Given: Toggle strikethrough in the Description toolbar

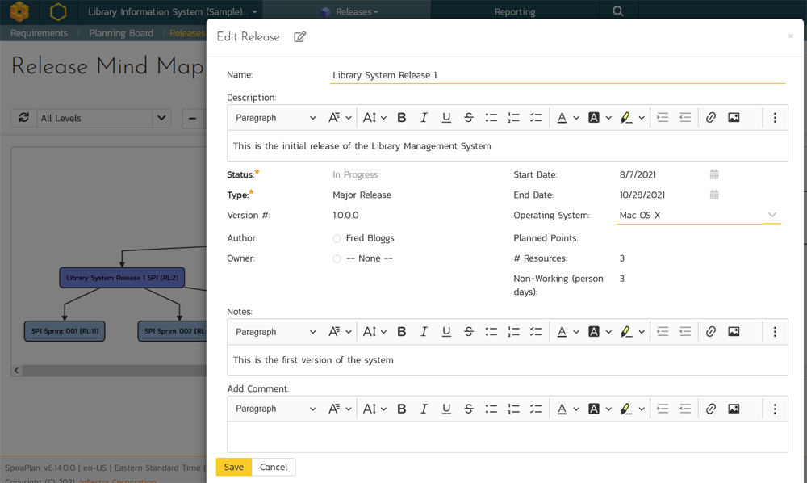Looking at the screenshot, I should tap(469, 118).
